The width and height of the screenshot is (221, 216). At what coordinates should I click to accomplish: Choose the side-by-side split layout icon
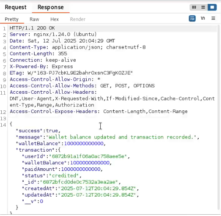(x=194, y=7)
